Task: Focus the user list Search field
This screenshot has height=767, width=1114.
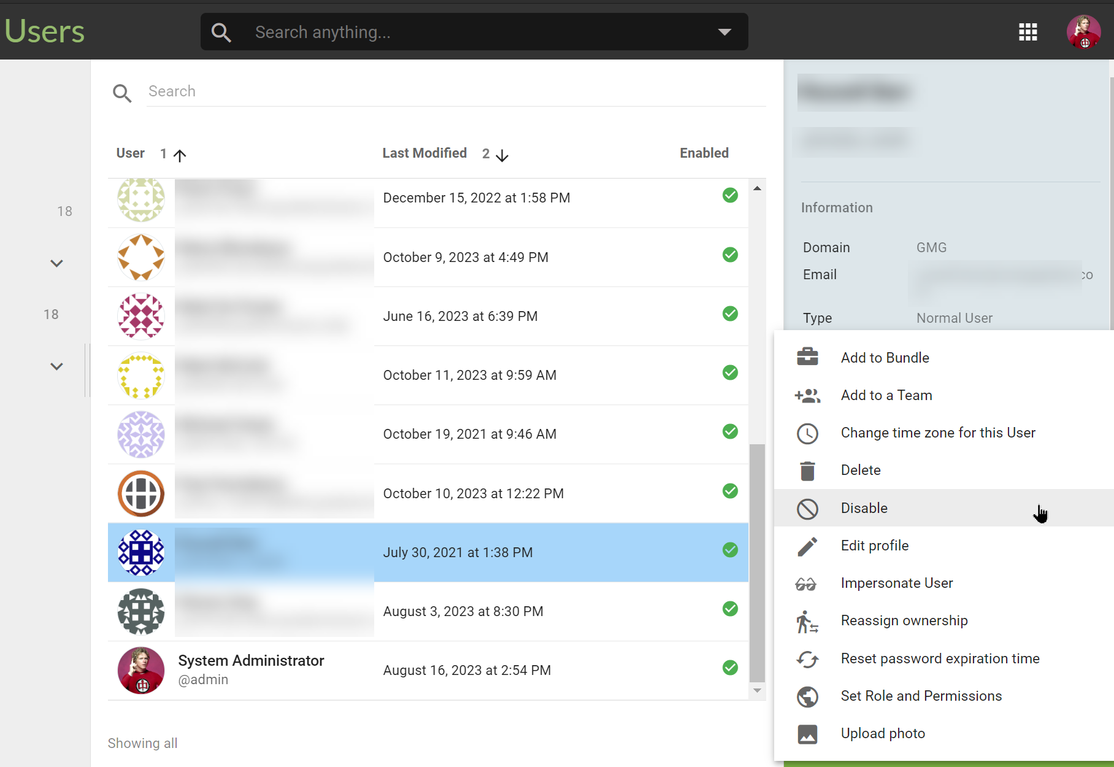Action: 456,91
